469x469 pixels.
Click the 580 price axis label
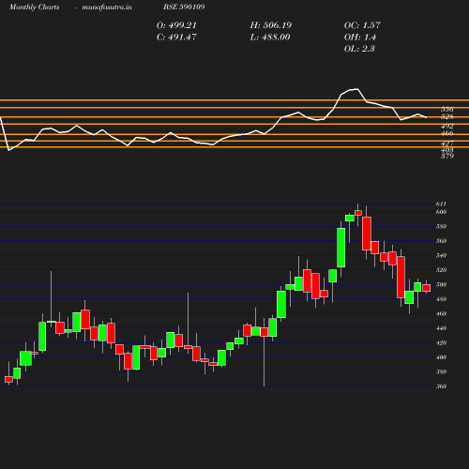[441, 226]
